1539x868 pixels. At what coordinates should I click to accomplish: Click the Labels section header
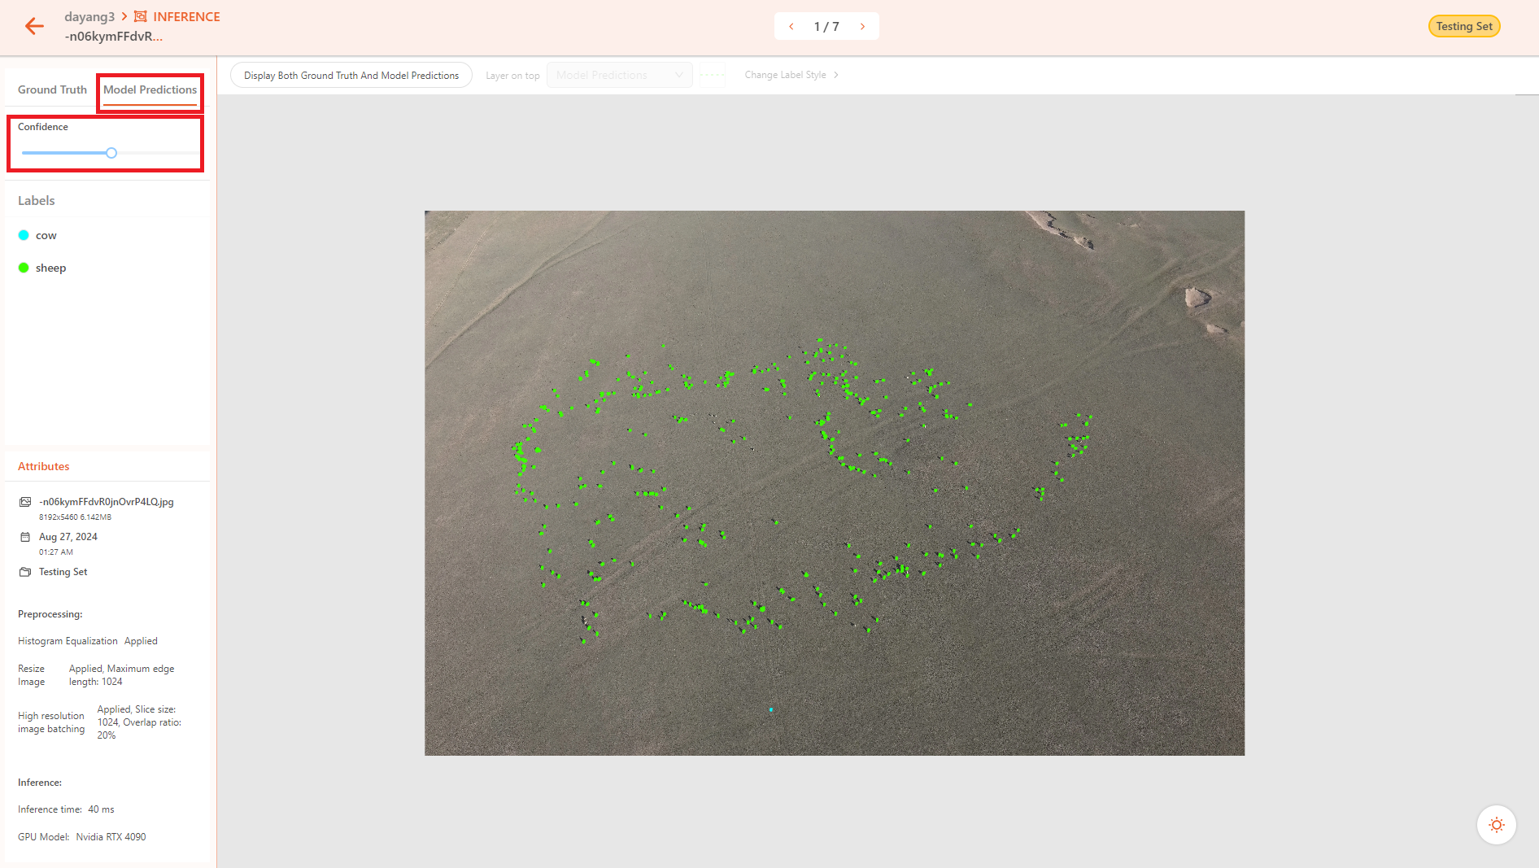pyautogui.click(x=37, y=200)
